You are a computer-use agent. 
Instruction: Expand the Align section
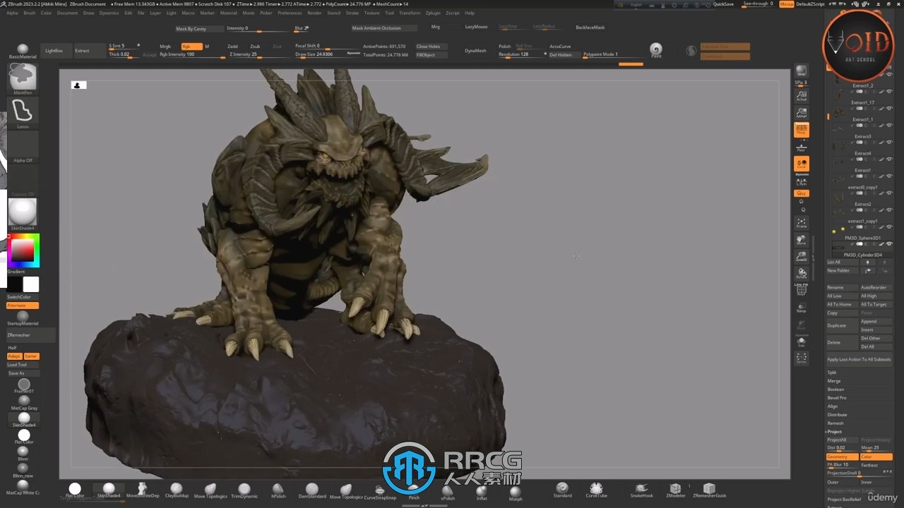[x=833, y=406]
